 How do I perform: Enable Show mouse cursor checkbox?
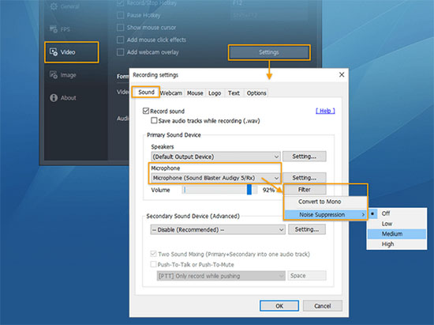(120, 28)
